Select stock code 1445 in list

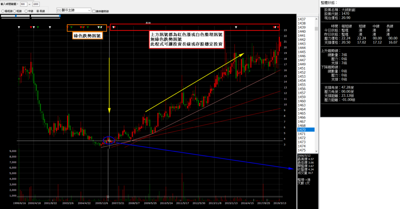(305, 52)
